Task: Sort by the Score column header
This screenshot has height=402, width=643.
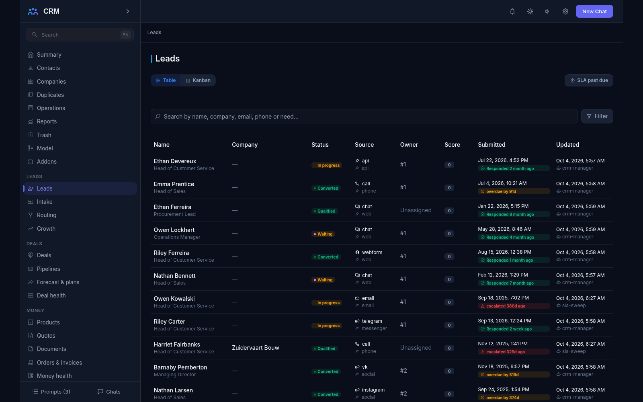Action: point(452,145)
